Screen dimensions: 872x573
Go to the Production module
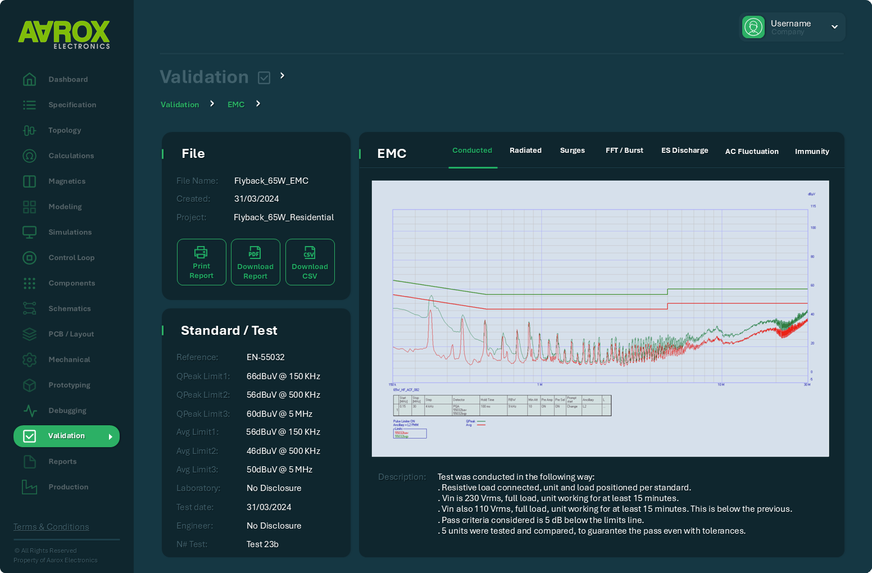pos(68,487)
